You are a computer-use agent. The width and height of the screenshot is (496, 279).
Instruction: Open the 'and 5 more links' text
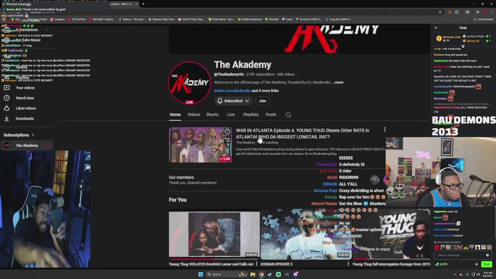(x=265, y=91)
